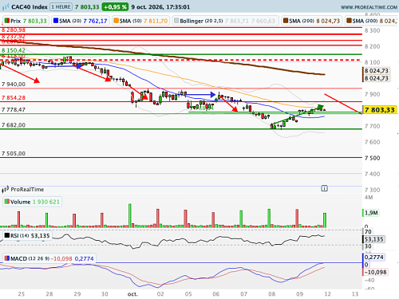
Task: Click the chart icon next to CAC40 Index
Action: click(6, 7)
